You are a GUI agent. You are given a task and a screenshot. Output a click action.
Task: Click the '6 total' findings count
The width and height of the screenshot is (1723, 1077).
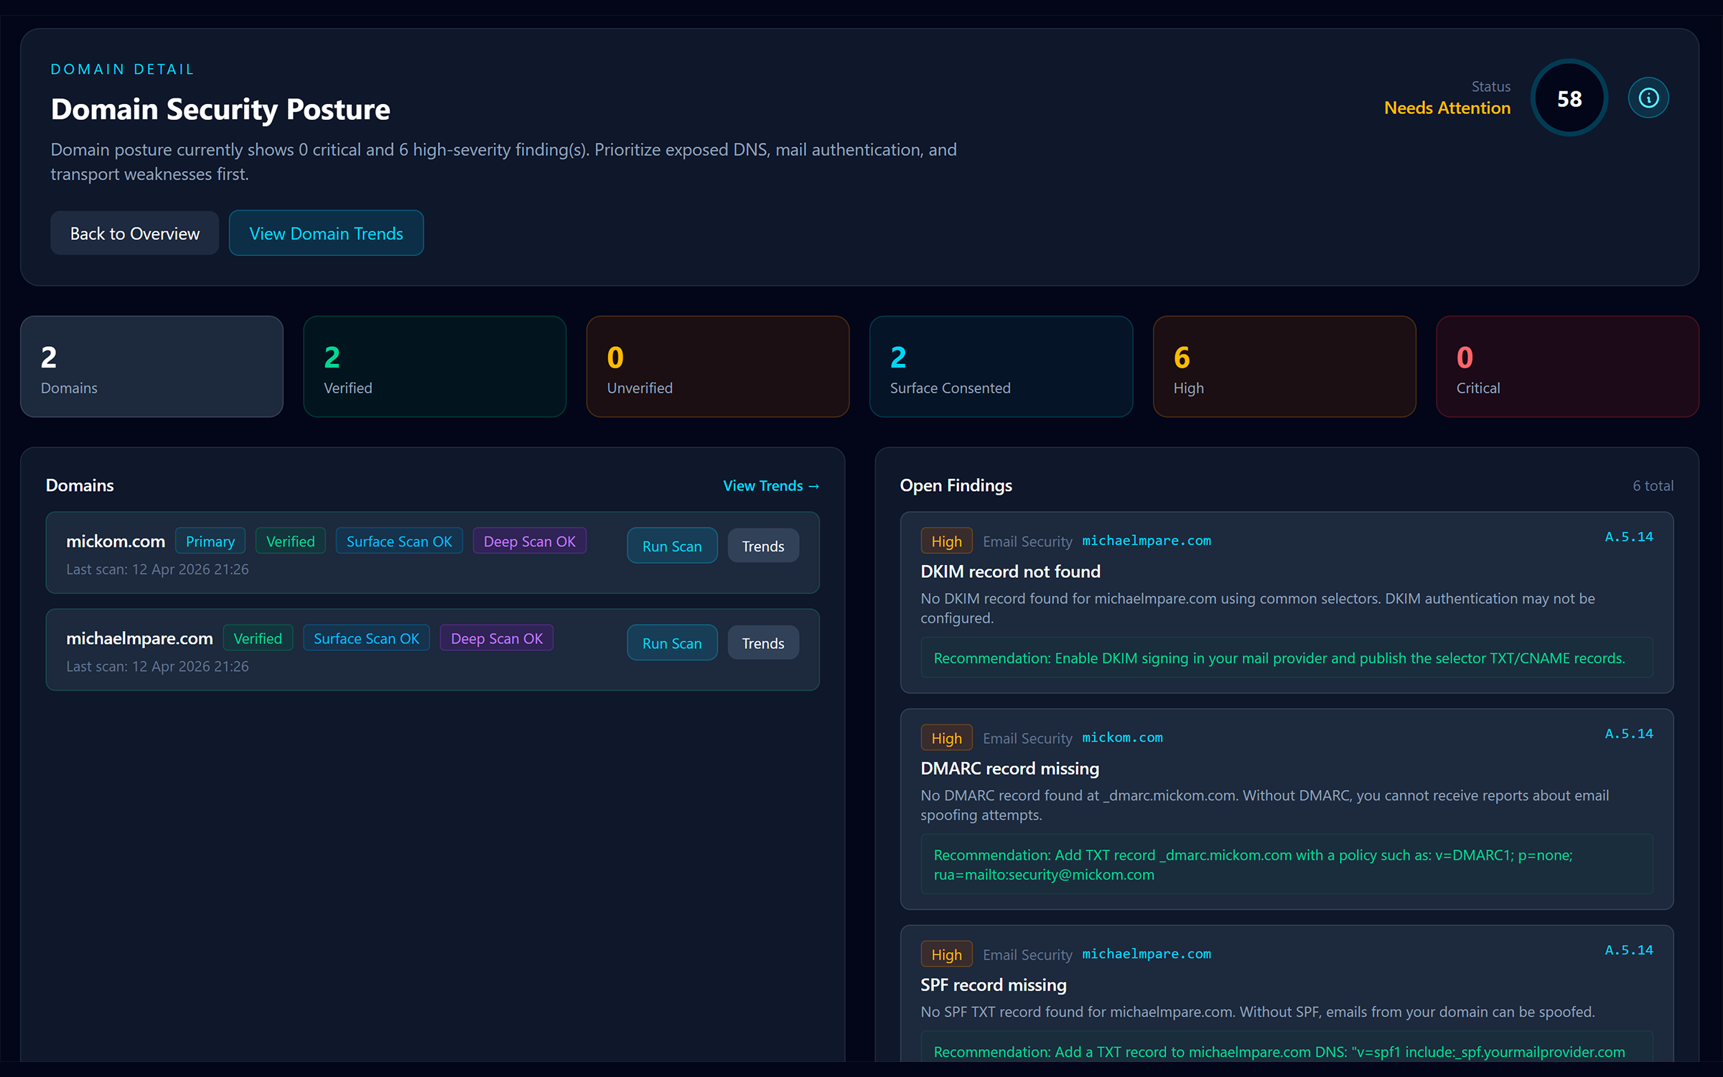click(1653, 486)
